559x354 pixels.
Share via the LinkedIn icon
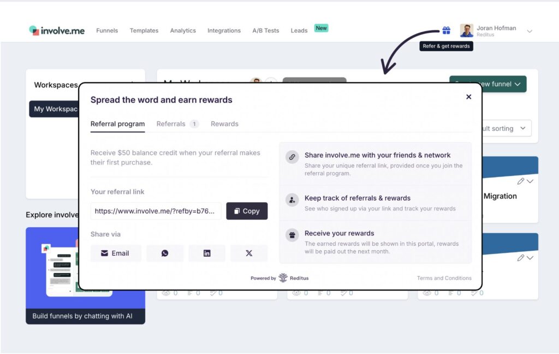[x=207, y=253]
